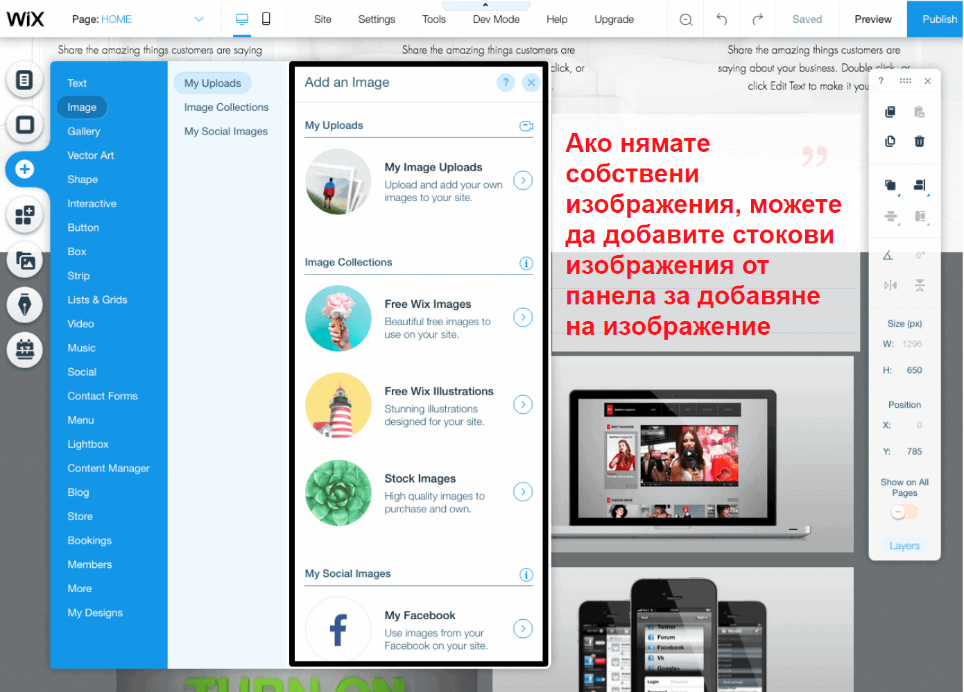Open the Arrange dropdown in the toolbar panel
The height and width of the screenshot is (692, 964).
click(890, 185)
